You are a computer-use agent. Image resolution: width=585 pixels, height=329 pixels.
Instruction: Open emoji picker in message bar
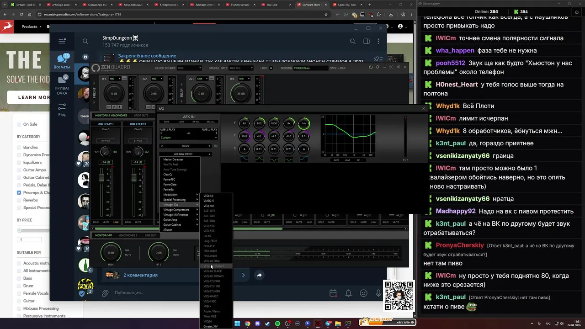coord(363,293)
